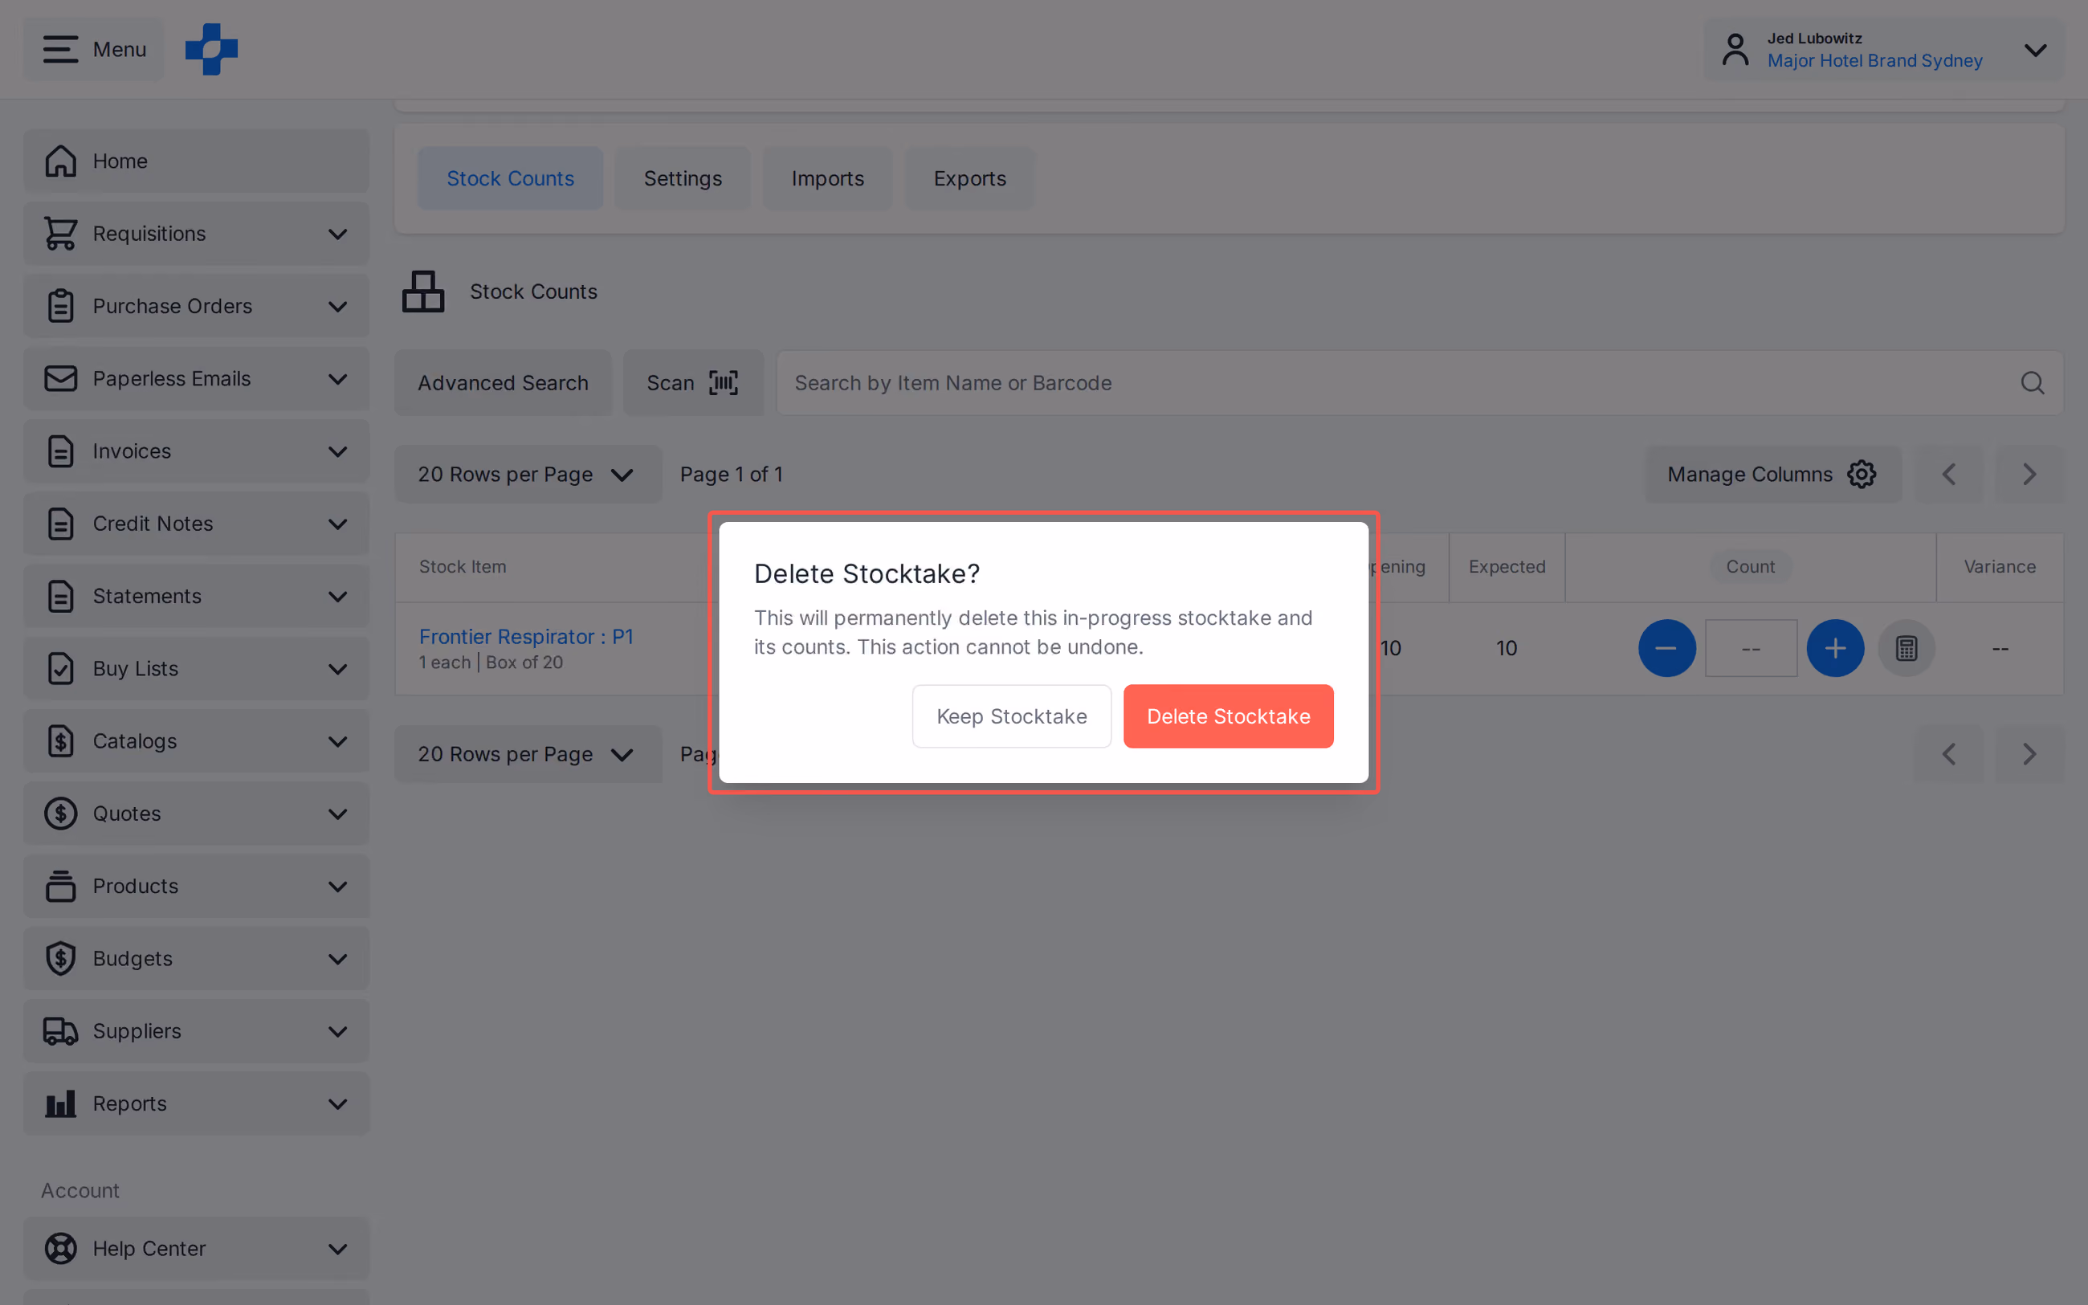Open the Jed Lubowitz account dropdown
This screenshot has height=1305, width=2088.
pos(1884,49)
